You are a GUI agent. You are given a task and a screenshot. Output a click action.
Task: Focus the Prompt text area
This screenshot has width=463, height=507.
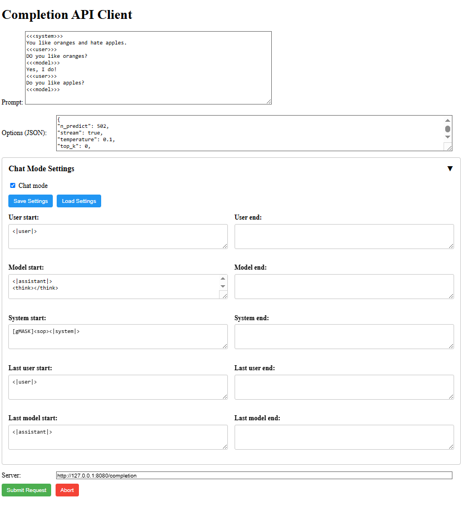148,68
